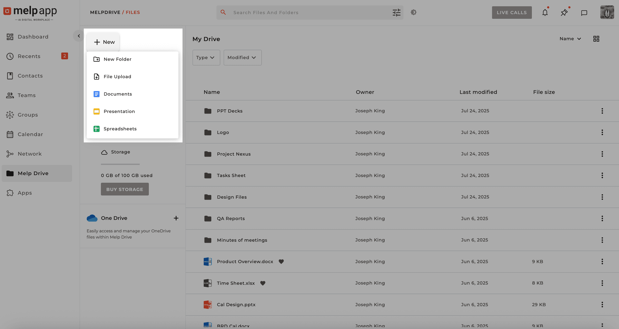Toggle dark mode next to search bar

pyautogui.click(x=414, y=12)
